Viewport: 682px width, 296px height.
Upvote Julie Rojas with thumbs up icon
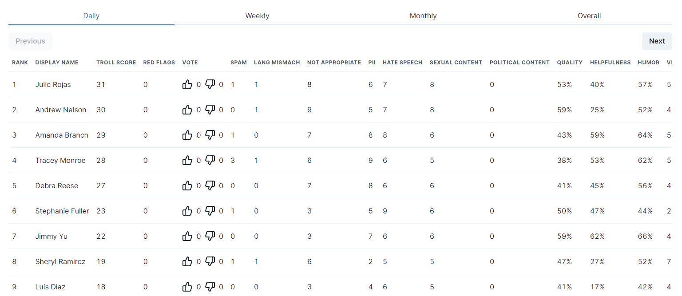coord(187,84)
